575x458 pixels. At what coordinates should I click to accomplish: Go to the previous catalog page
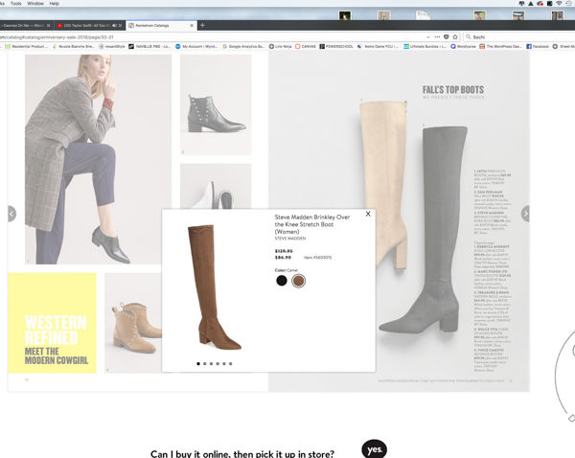pyautogui.click(x=11, y=214)
